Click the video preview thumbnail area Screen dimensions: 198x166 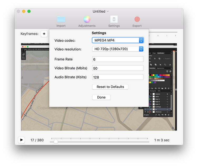coord(99,87)
